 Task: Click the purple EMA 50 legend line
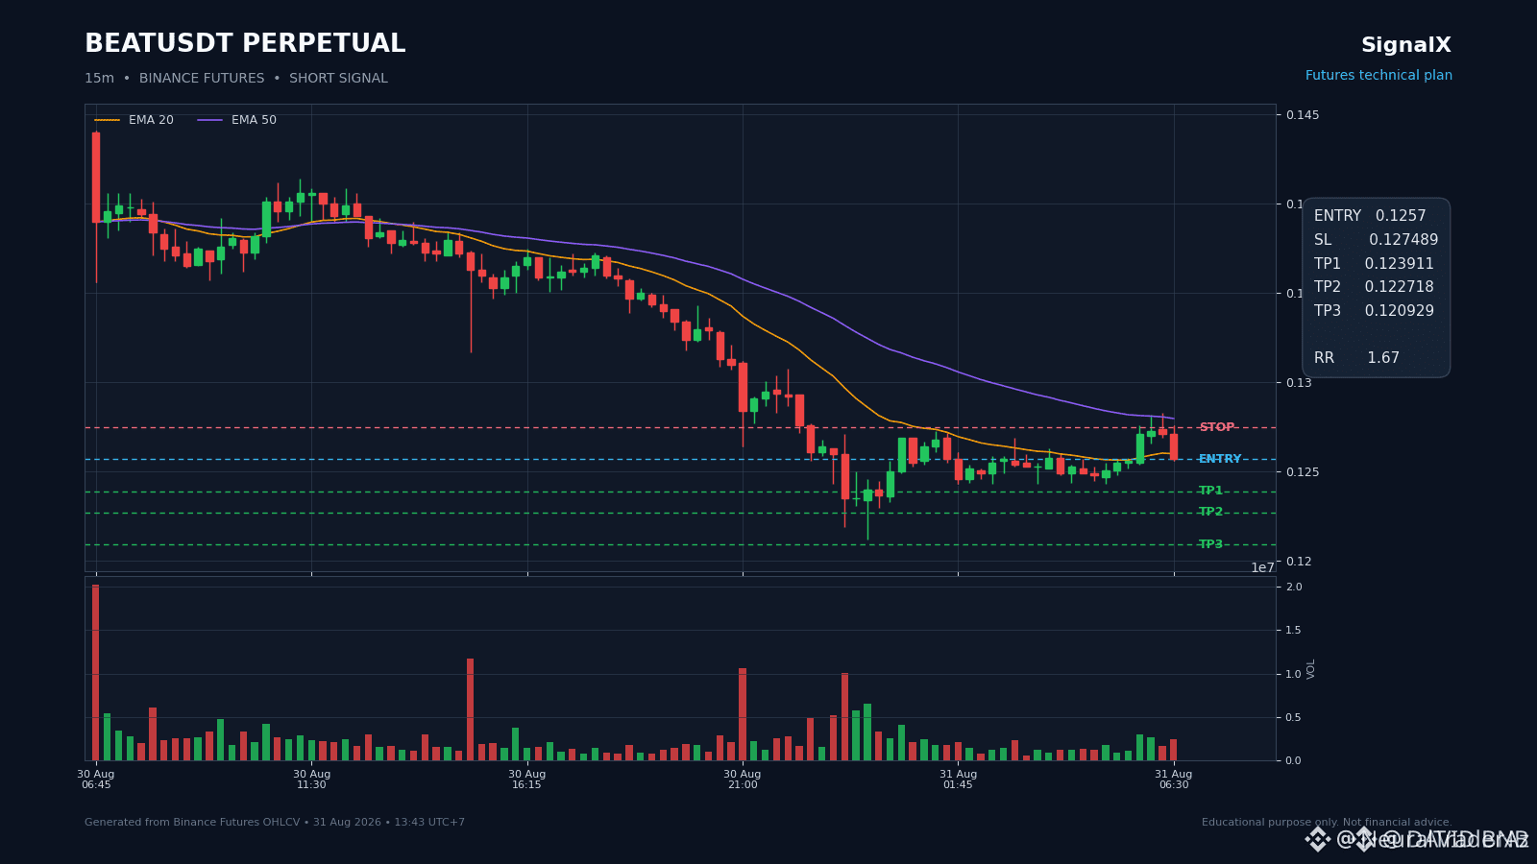coord(209,120)
